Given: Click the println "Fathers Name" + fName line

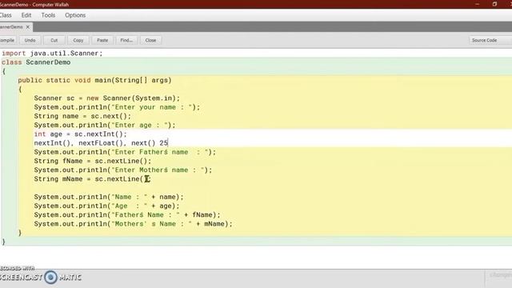Looking at the screenshot, I should [x=127, y=215].
